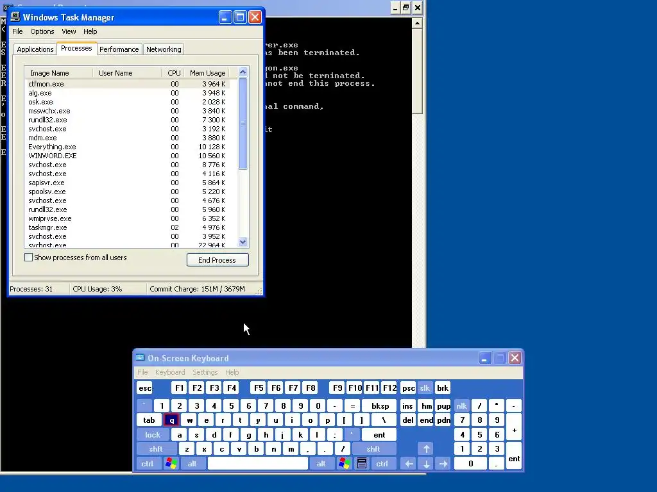Click the space bar key

pyautogui.click(x=258, y=464)
